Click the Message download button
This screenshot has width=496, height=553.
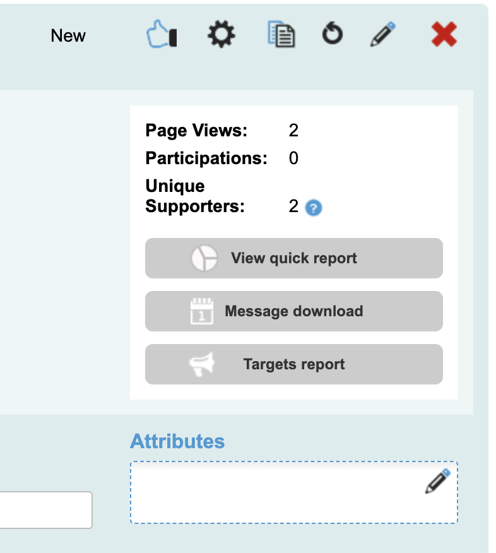click(x=293, y=311)
